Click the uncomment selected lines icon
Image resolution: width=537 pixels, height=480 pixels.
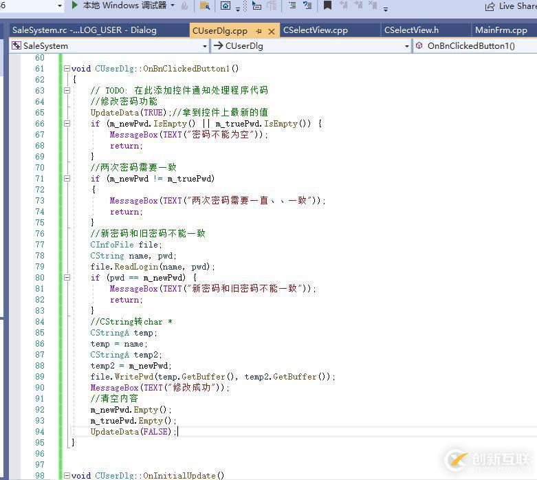pyautogui.click(x=306, y=6)
